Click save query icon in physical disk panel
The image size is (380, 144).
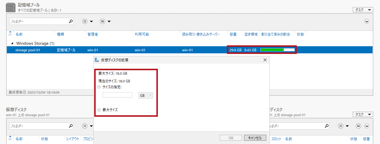point(358,126)
